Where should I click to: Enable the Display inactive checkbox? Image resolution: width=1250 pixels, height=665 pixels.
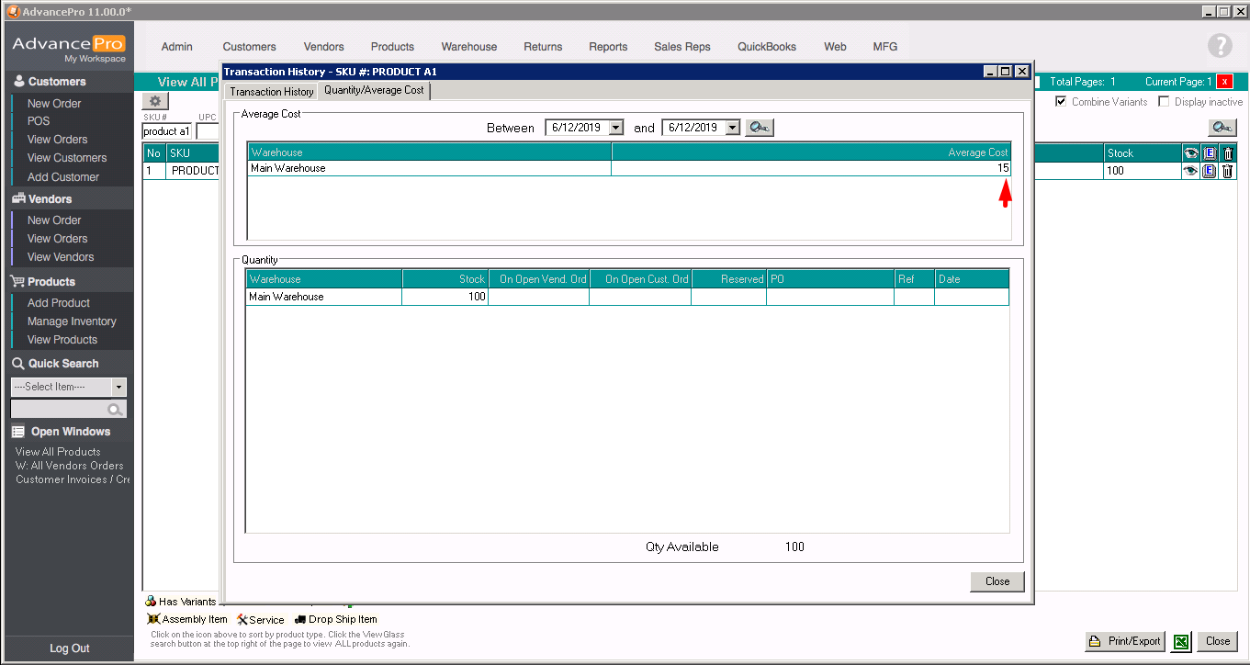pyautogui.click(x=1164, y=102)
